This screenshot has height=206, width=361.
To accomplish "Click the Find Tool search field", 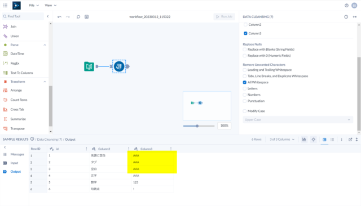I will (x=23, y=16).
